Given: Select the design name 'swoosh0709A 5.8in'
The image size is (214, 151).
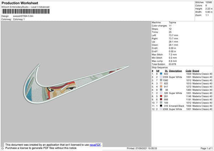Looking at the screenshot, I should [x=23, y=16].
